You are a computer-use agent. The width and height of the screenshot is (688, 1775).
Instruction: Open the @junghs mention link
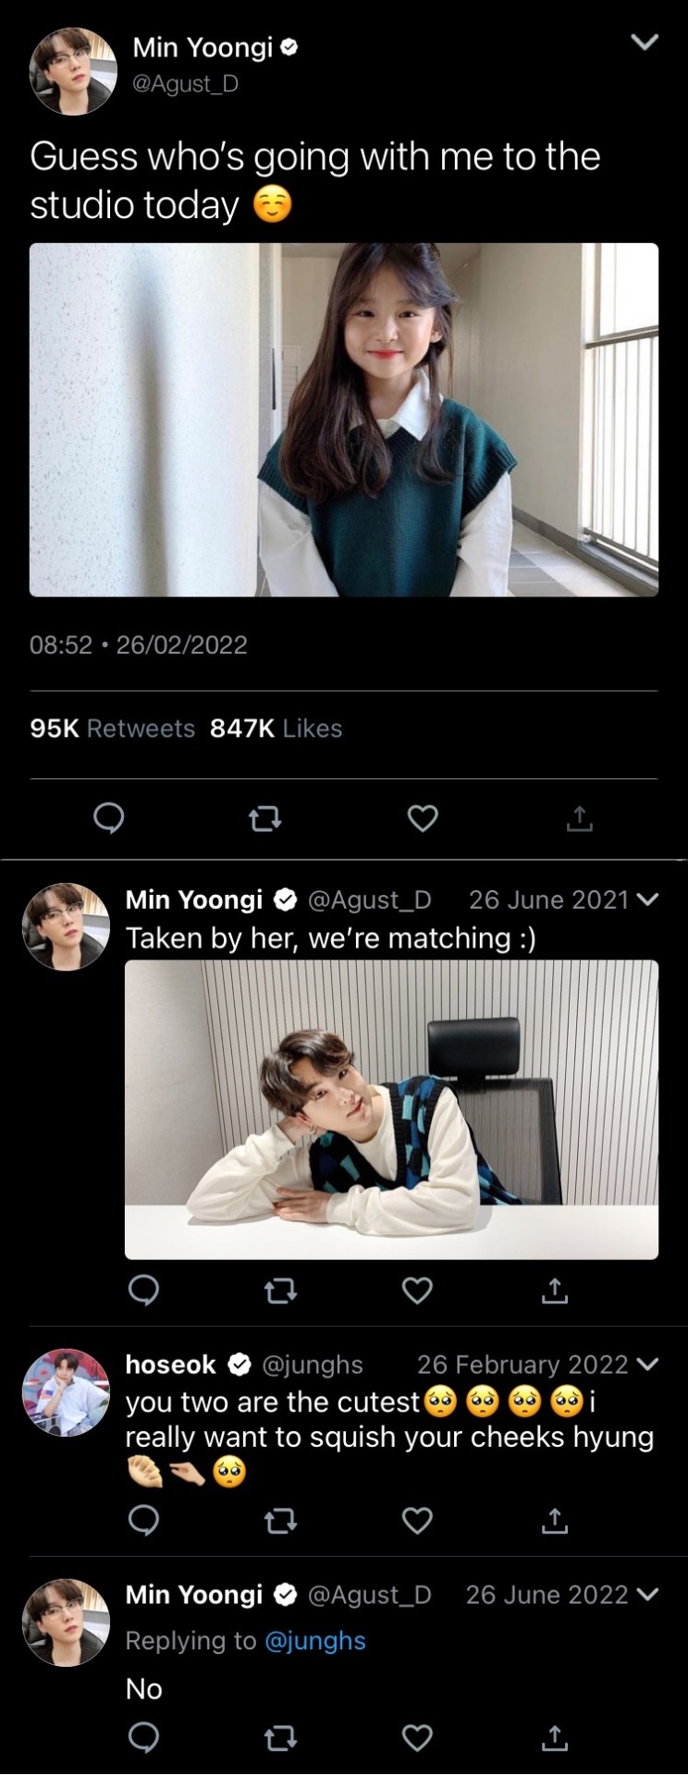pyautogui.click(x=315, y=1641)
